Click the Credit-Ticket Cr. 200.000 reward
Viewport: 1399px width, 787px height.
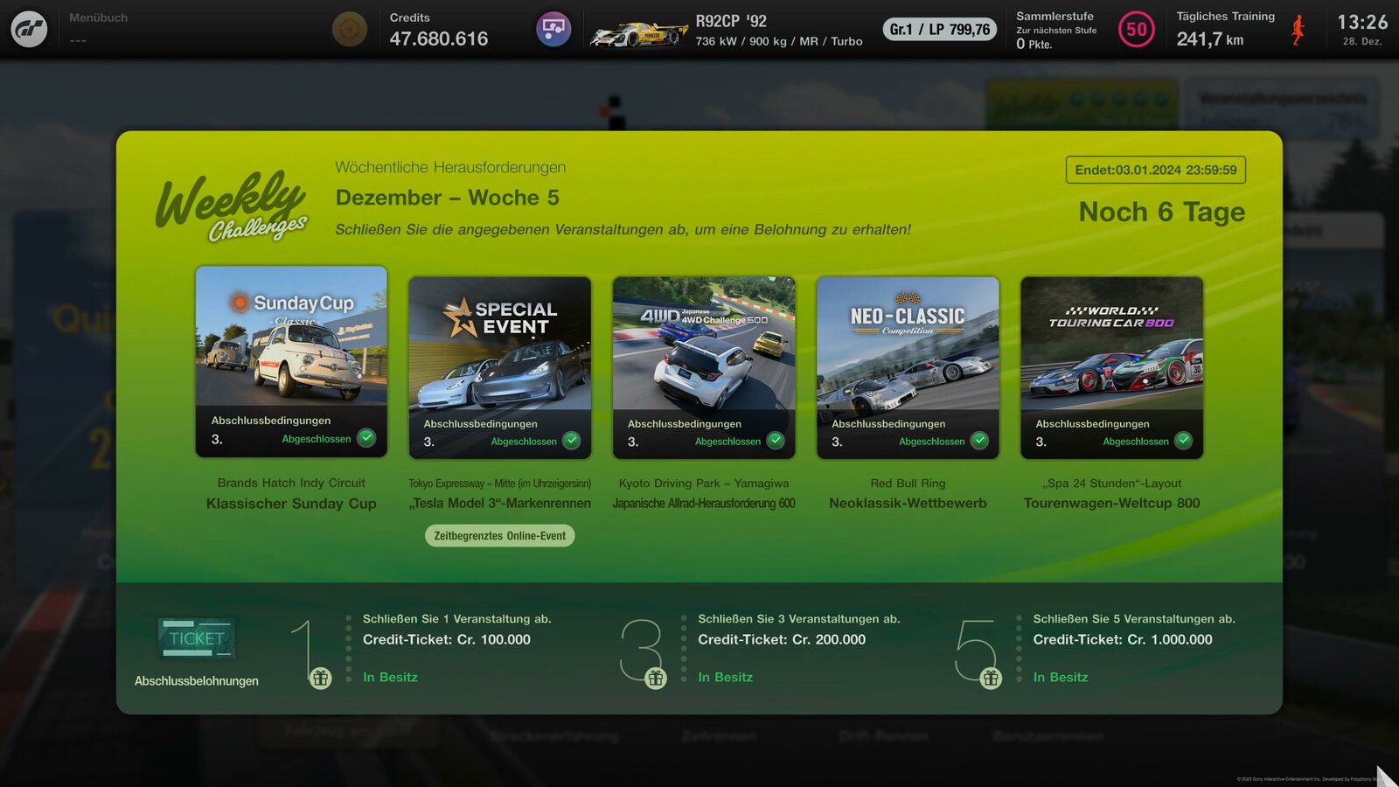pos(782,639)
